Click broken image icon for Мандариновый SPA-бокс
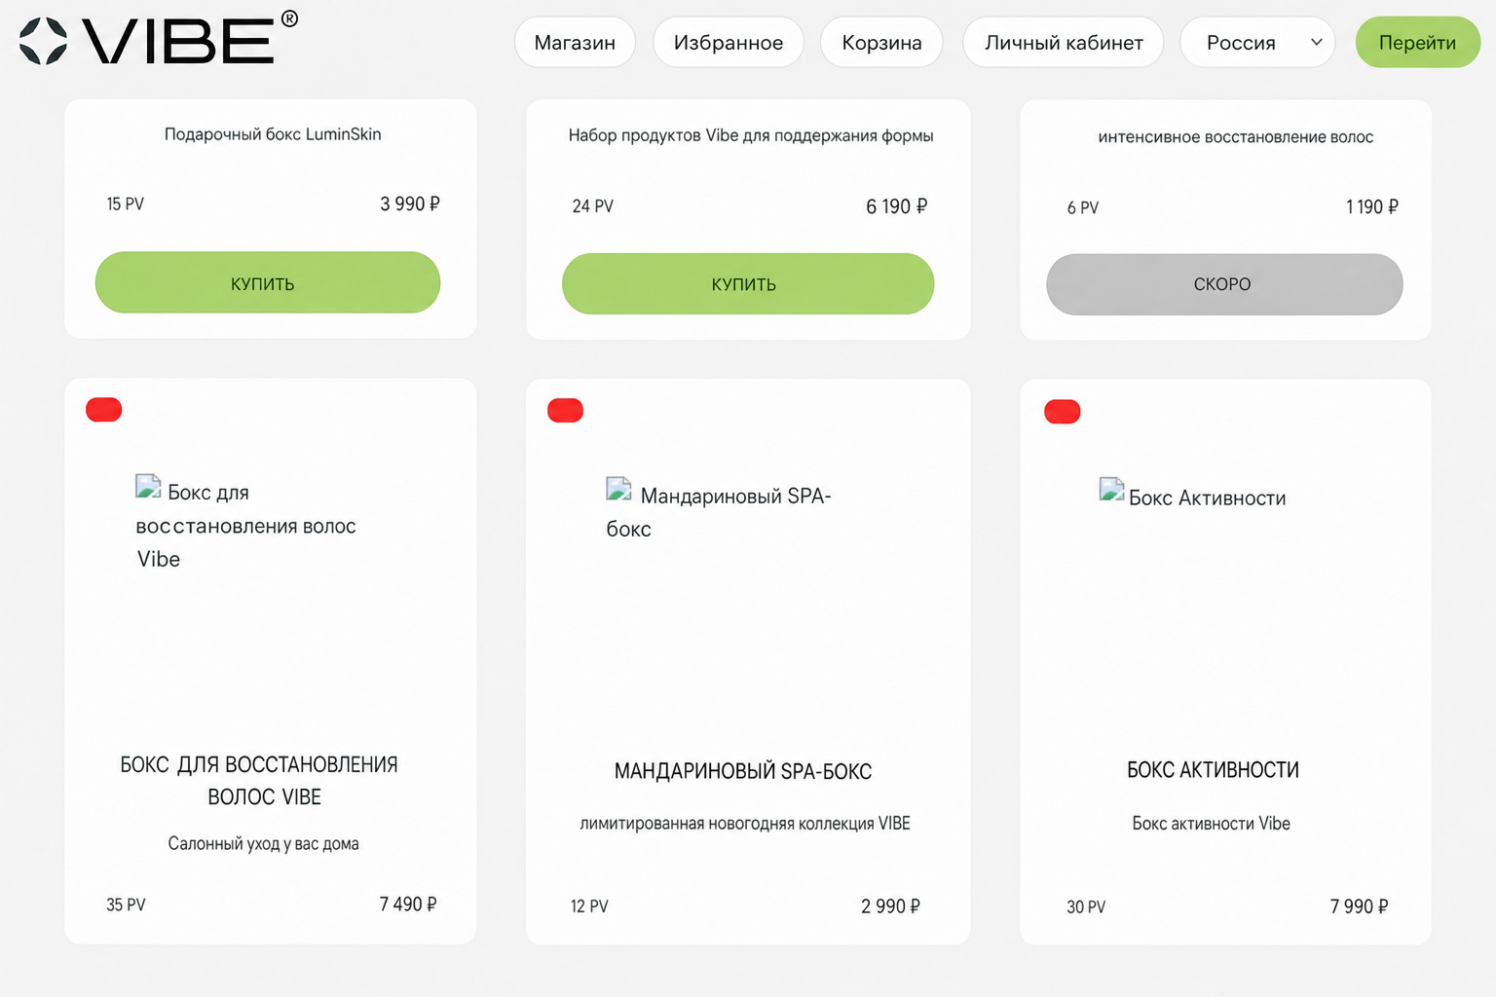This screenshot has height=997, width=1496. [x=618, y=489]
